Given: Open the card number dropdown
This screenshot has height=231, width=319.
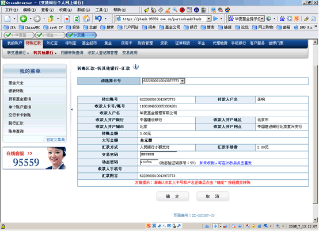Looking at the screenshot, I should tap(183, 81).
